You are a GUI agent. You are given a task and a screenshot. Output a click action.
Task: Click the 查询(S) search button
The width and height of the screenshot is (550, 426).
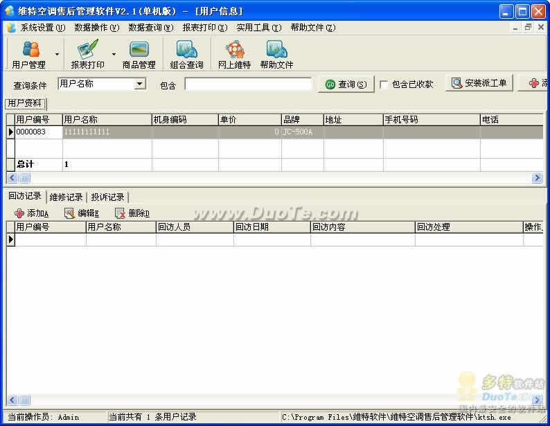pos(346,85)
